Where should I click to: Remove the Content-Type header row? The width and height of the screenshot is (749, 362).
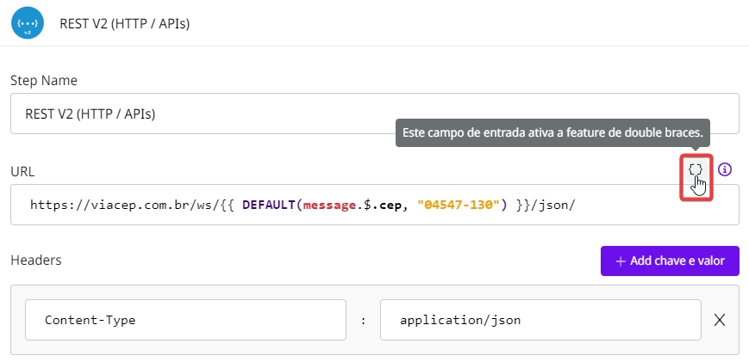(720, 321)
